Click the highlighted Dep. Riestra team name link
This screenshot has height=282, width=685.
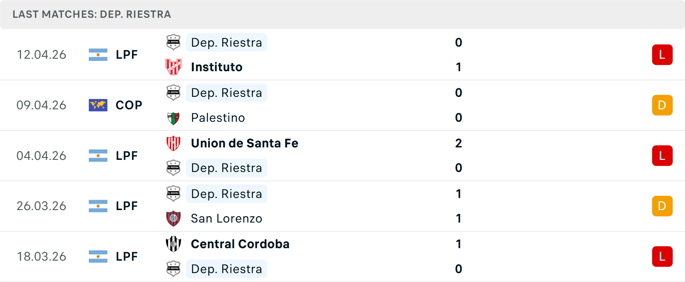[226, 42]
